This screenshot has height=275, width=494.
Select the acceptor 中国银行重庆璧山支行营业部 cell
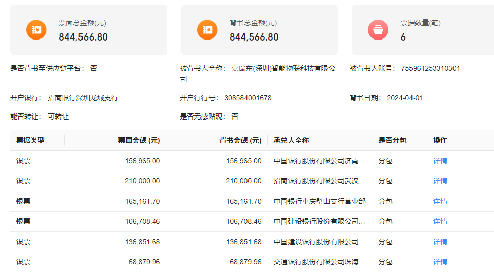tap(319, 201)
